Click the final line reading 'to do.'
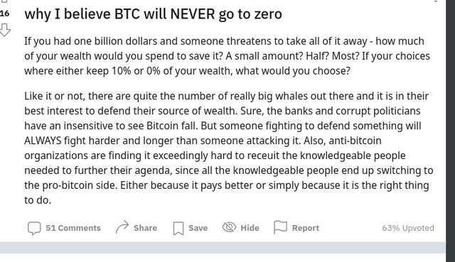The height and width of the screenshot is (262, 455). coord(38,200)
